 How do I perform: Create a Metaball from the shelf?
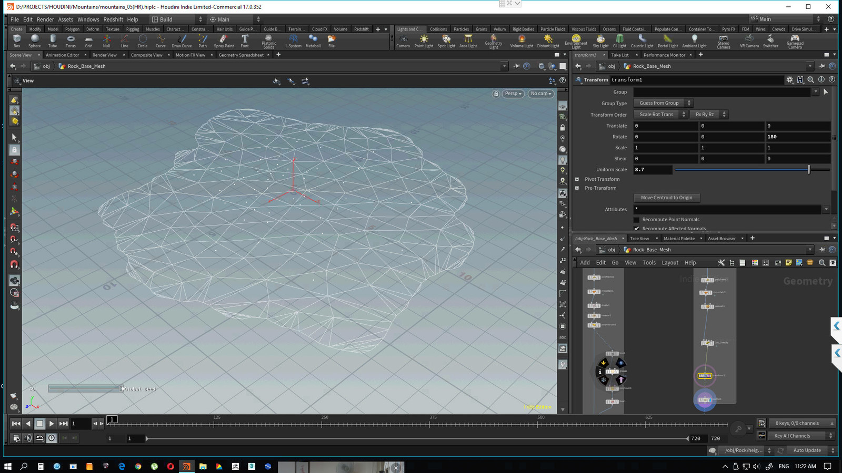point(313,42)
